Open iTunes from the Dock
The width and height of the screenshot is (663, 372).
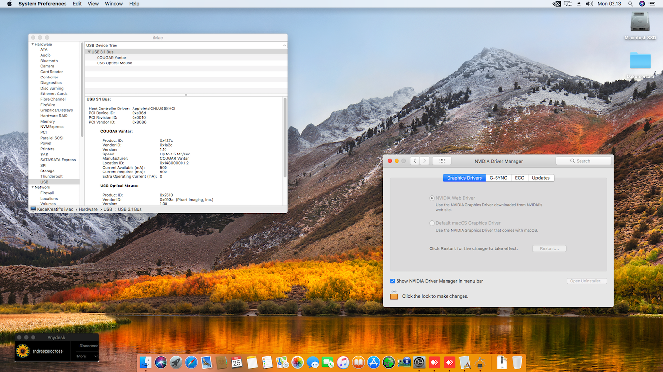(343, 362)
